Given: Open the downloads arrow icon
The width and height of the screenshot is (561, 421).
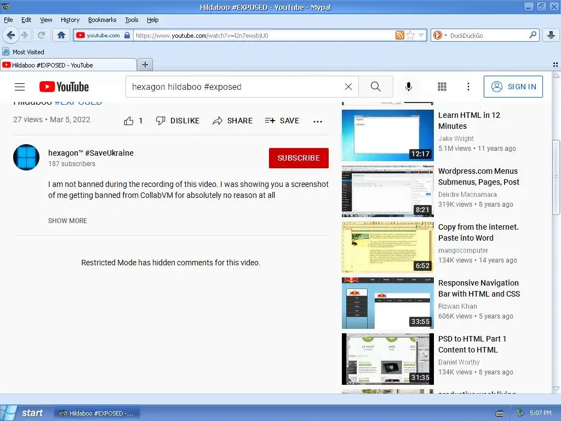Looking at the screenshot, I should (x=551, y=35).
